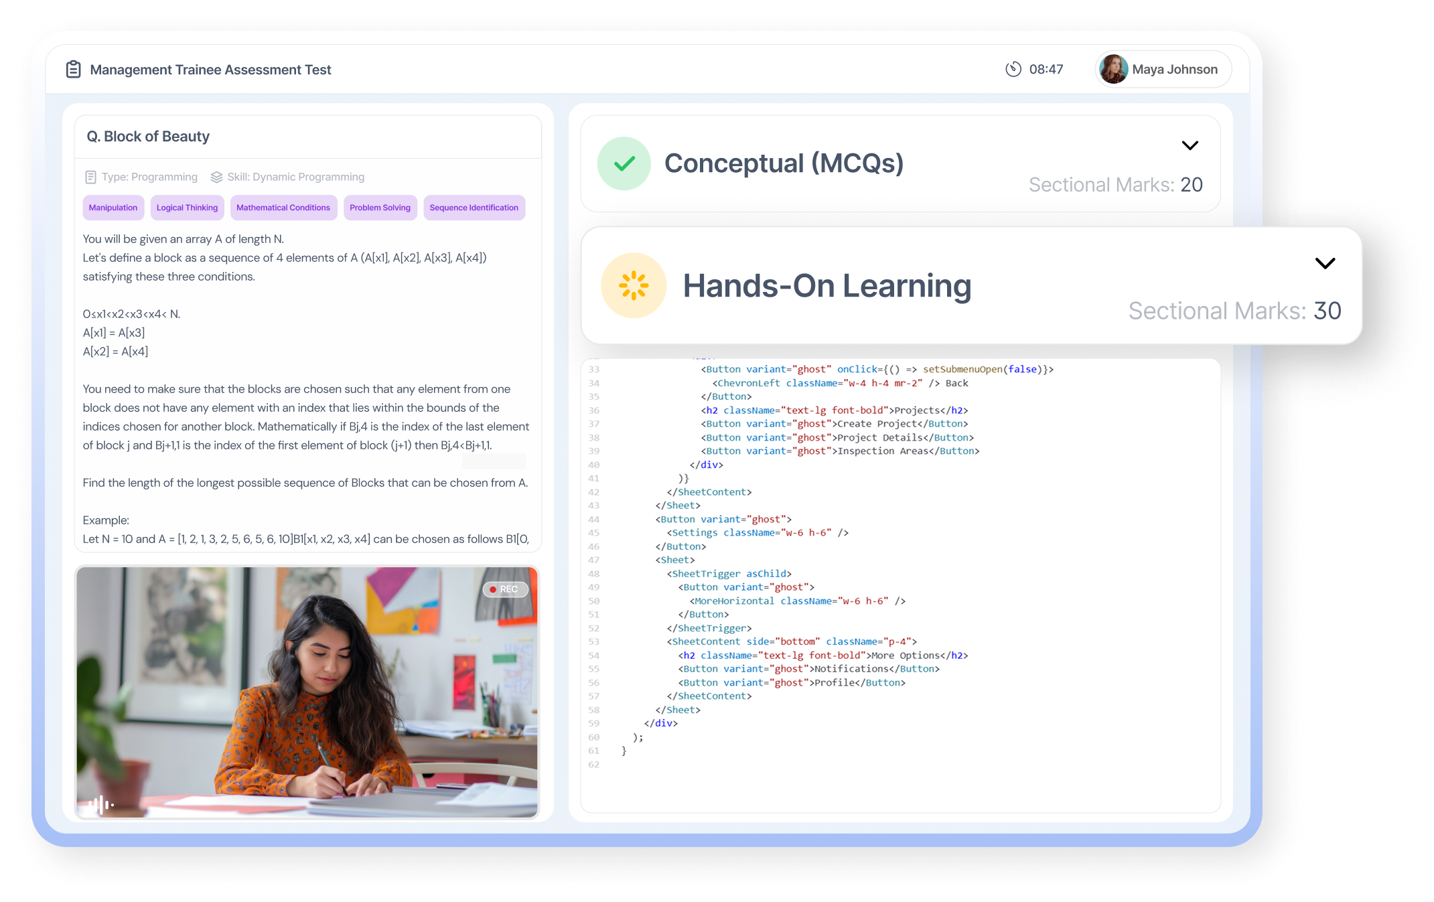Click the green checkmark beside Conceptual (MCQs)
Screen dimensions: 1434x902
click(x=624, y=163)
